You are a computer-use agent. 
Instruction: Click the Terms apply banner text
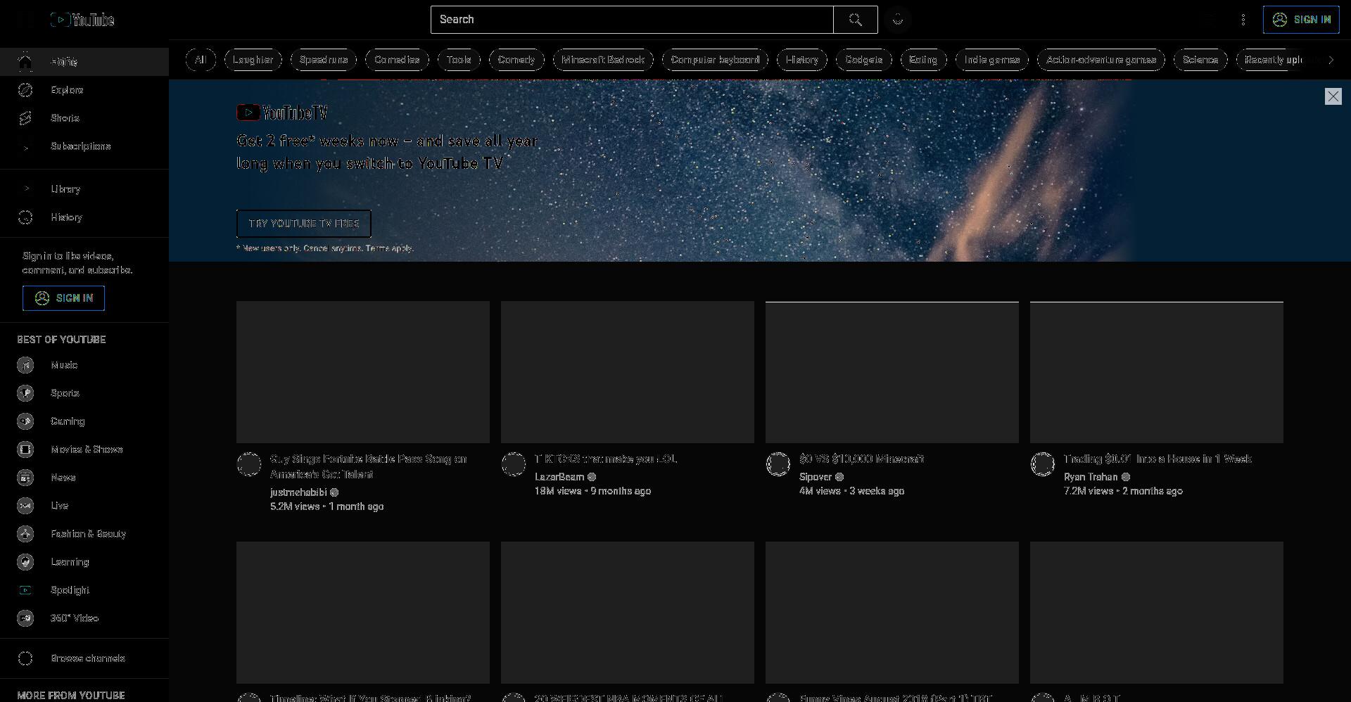tap(389, 248)
